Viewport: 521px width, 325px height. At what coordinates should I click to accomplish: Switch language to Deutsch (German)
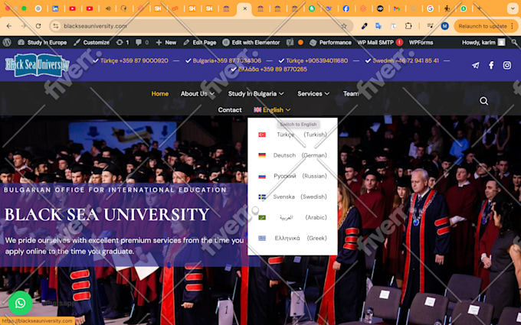tap(293, 155)
